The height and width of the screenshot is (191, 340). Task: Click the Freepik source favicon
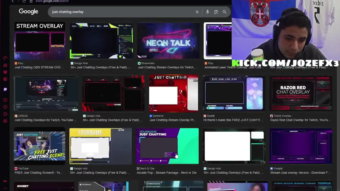[271, 168]
